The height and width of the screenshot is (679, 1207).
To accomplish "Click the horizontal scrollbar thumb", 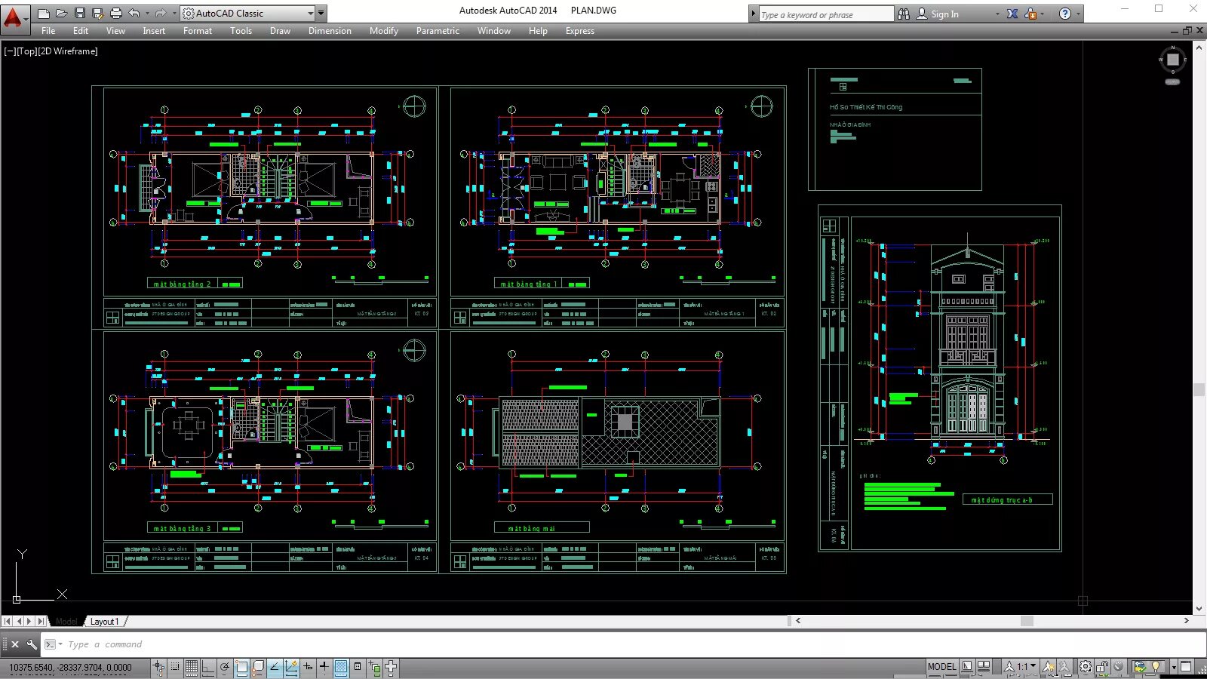I will point(1027,621).
